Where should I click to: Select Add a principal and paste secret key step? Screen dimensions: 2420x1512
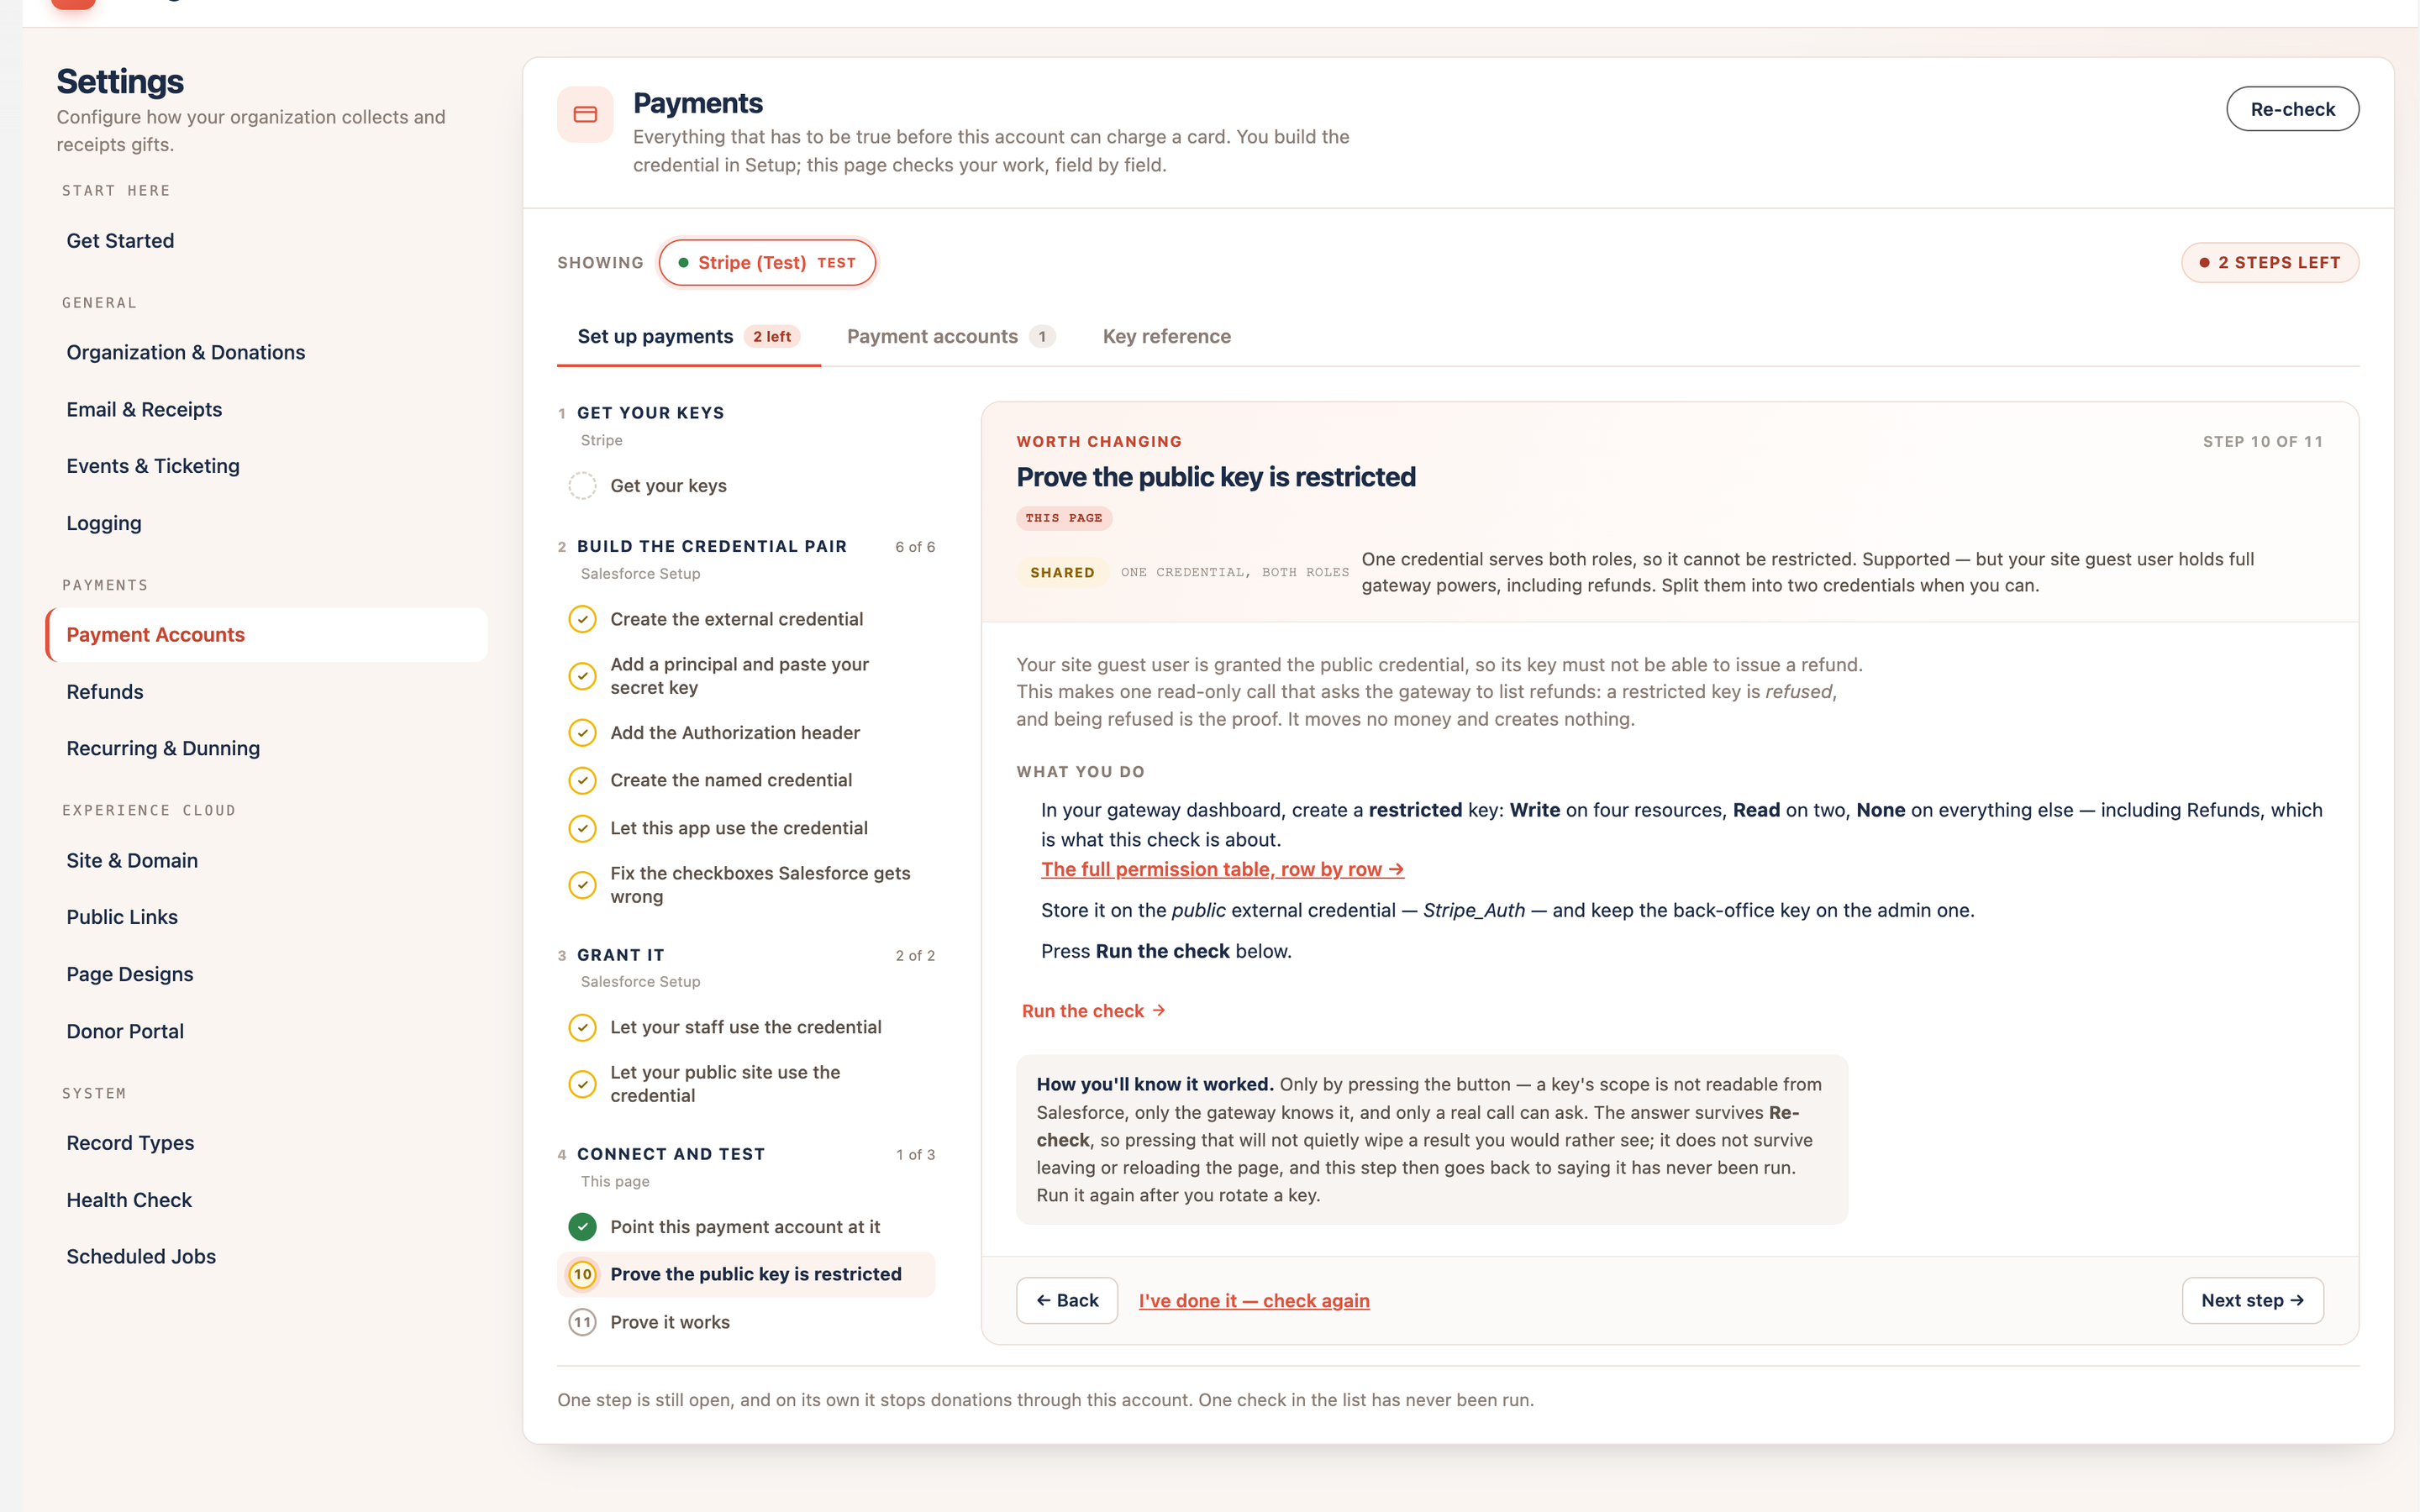[746, 676]
